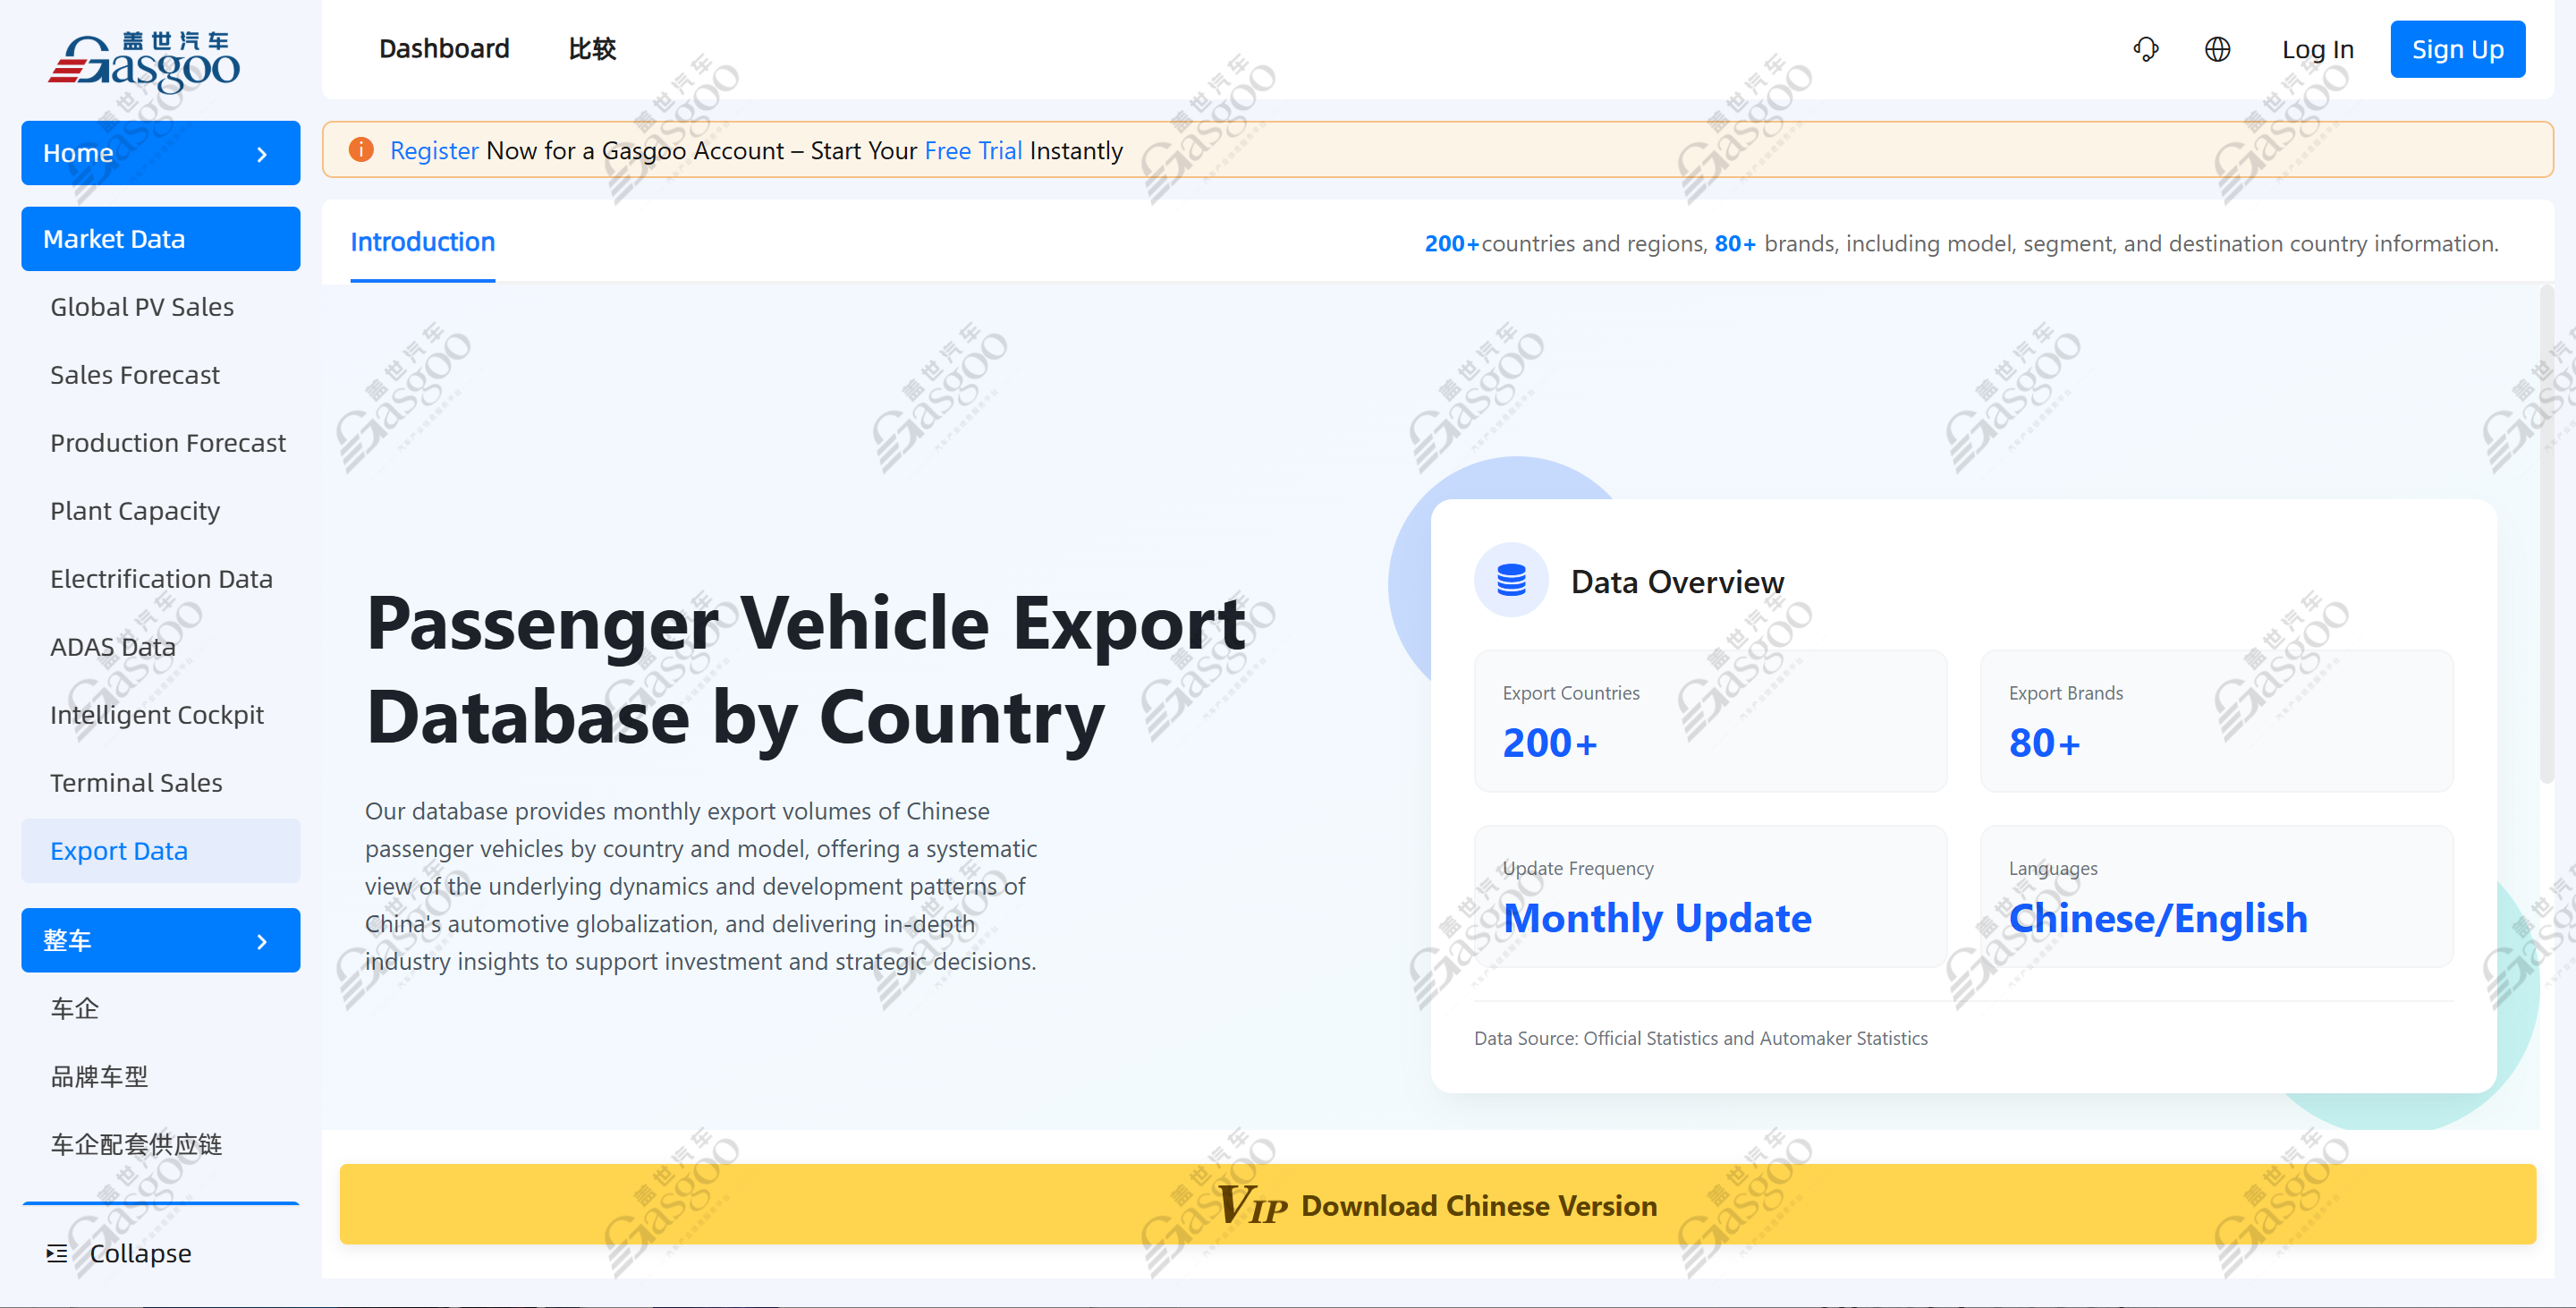Switch to the Introduction tab
Screen dimensions: 2576x1308
pos(422,242)
